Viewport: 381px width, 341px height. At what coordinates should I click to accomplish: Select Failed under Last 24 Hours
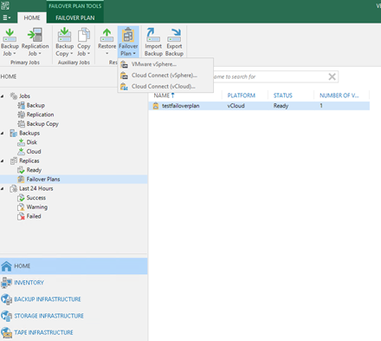tap(34, 216)
